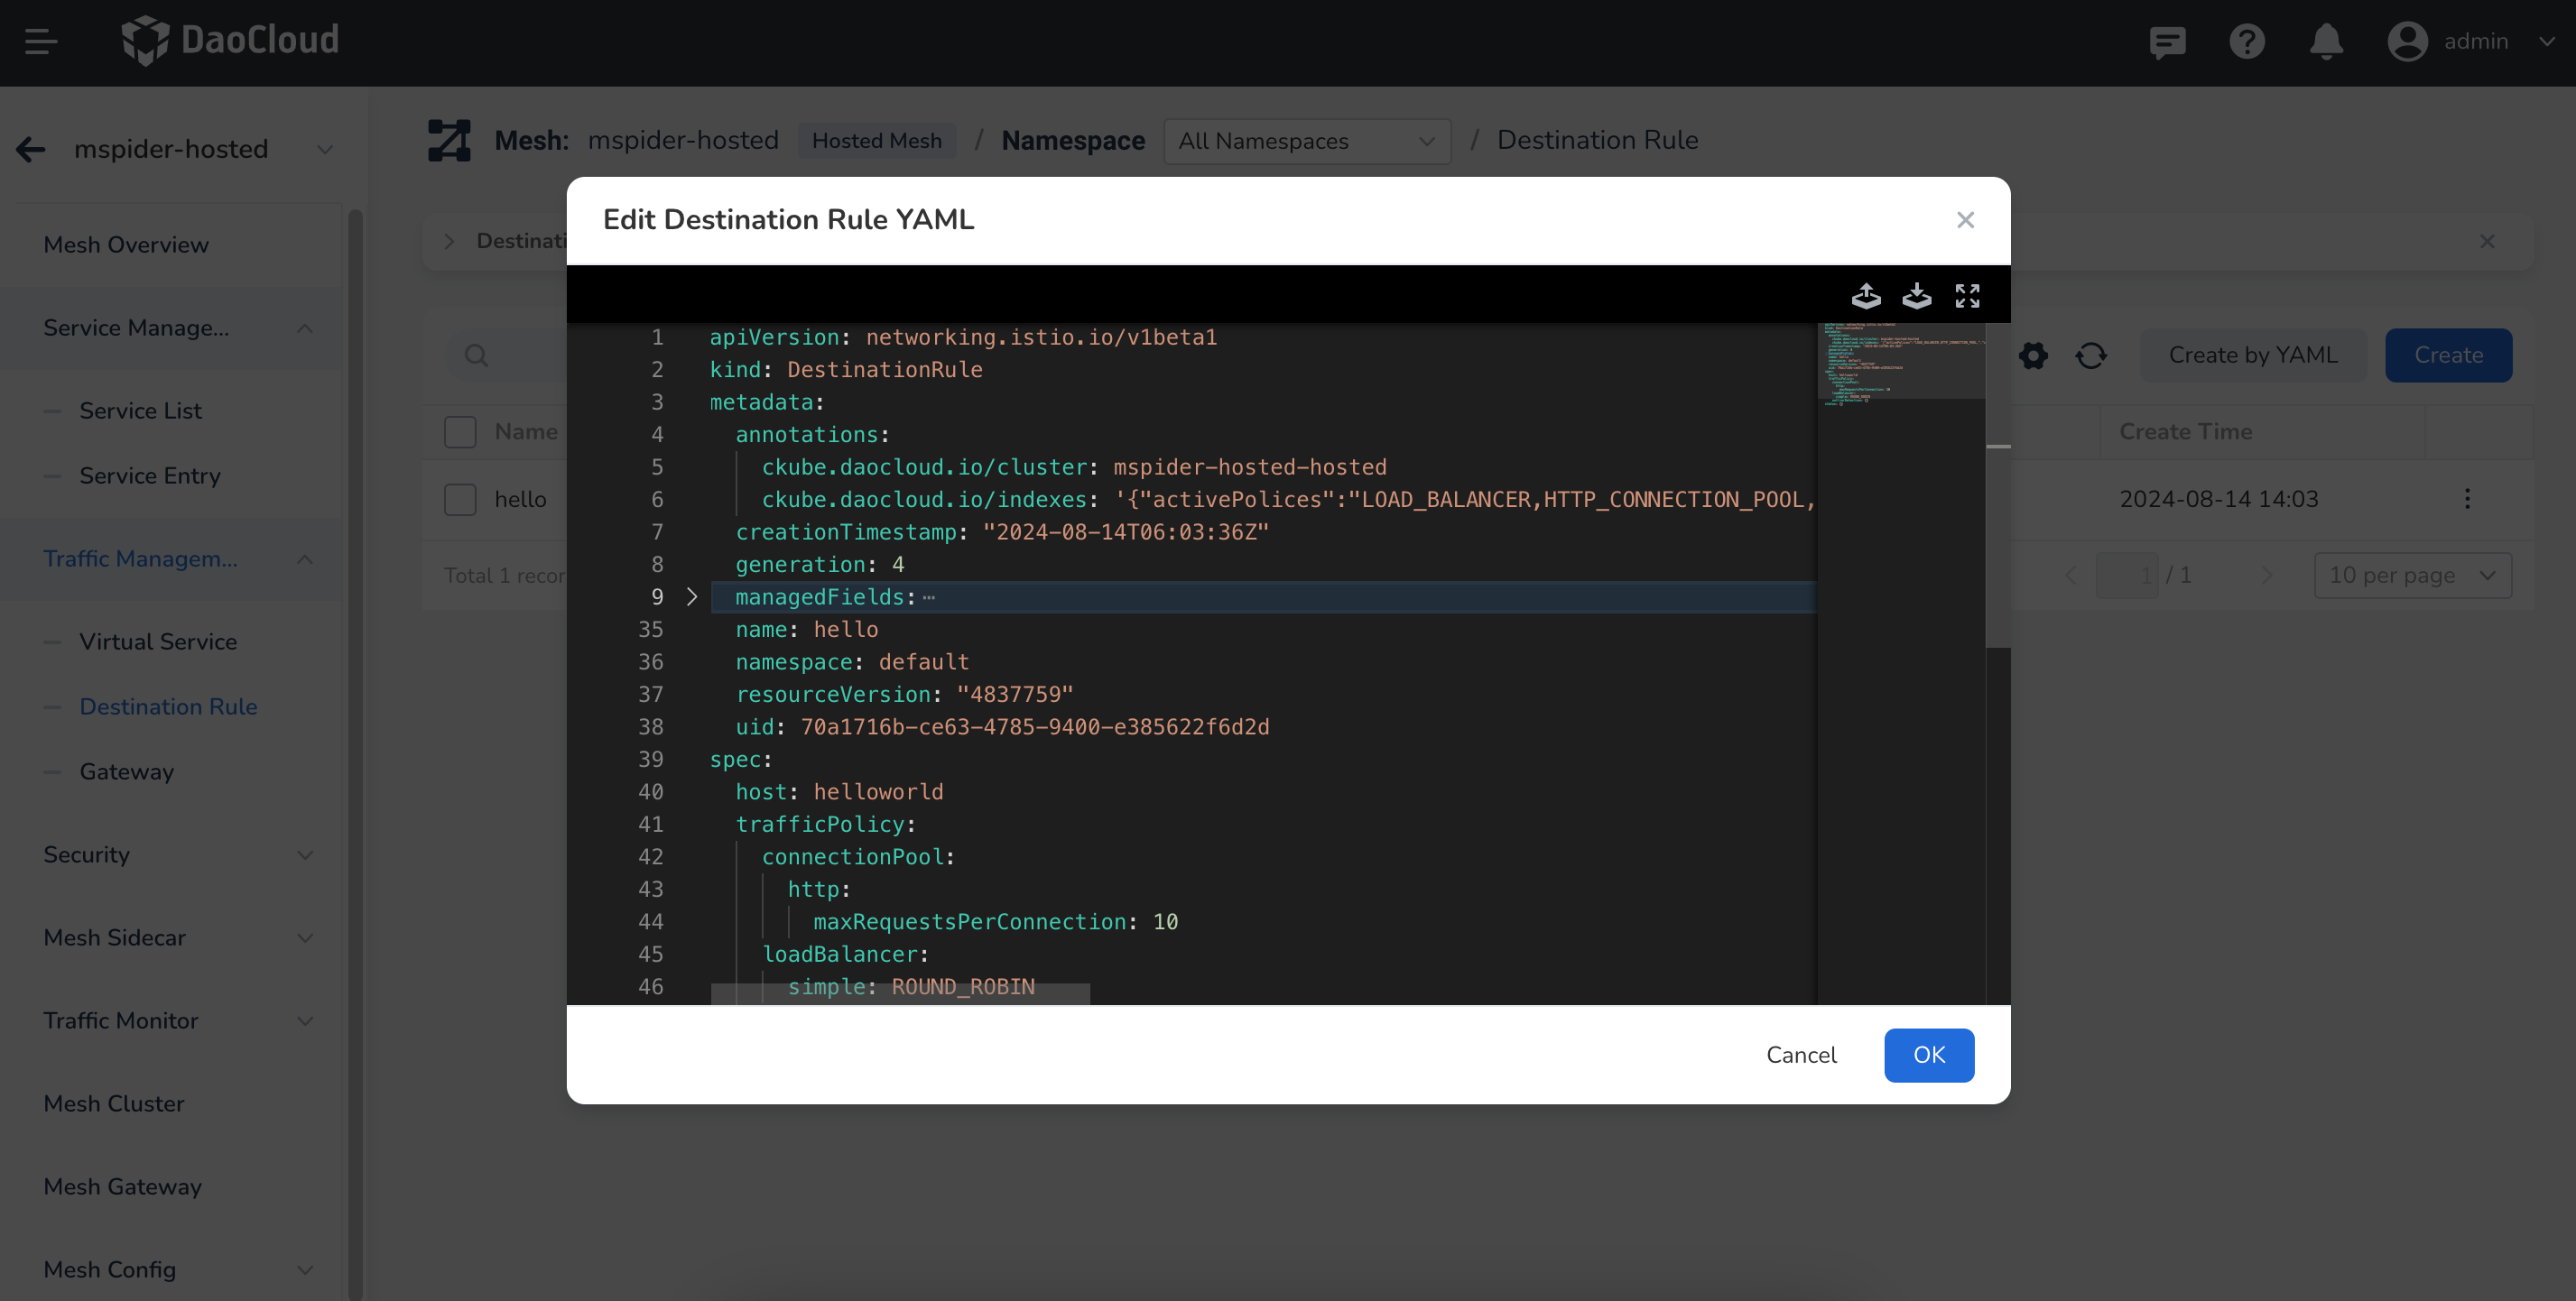The image size is (2576, 1301).
Task: Enter fullscreen mode for the YAML editor
Action: pos(1967,296)
